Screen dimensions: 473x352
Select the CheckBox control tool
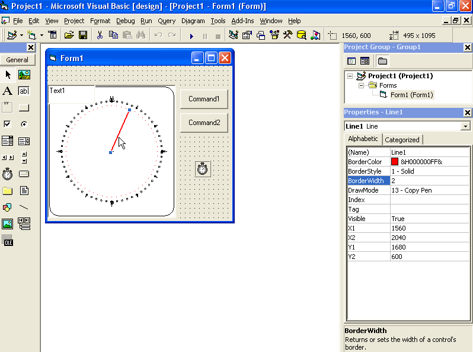click(8, 124)
